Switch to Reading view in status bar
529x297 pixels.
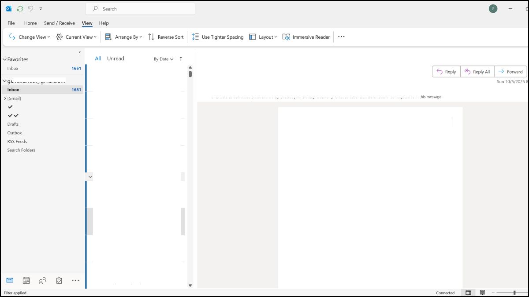click(x=482, y=293)
